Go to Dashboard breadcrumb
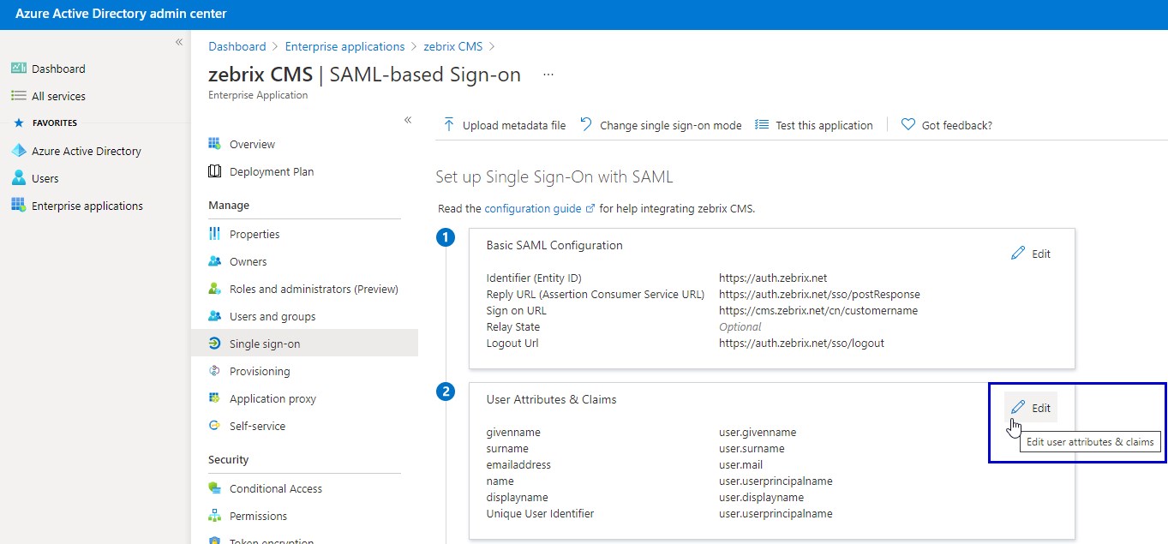The height and width of the screenshot is (544, 1168). pos(237,46)
